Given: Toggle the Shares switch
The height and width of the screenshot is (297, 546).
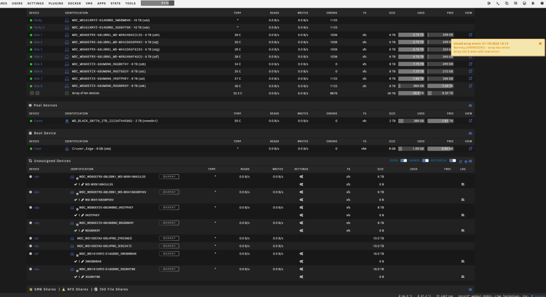Looking at the screenshot, I should coord(425,161).
